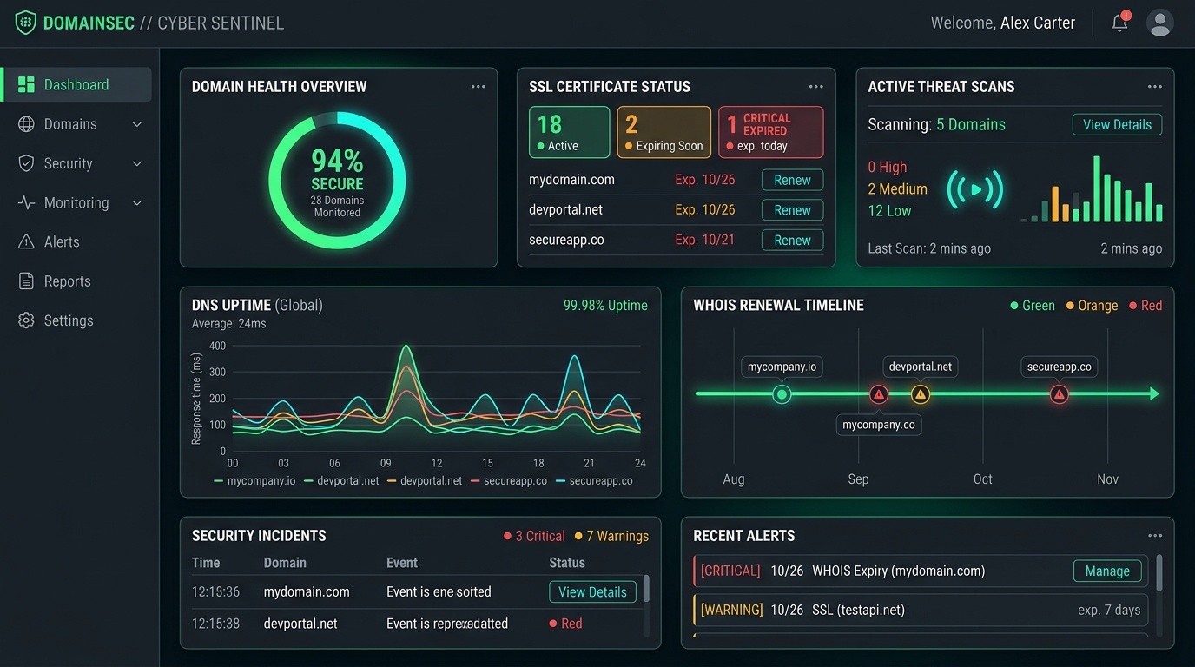Click the threat scan play icon
Screen dimensions: 1195x667
974,188
